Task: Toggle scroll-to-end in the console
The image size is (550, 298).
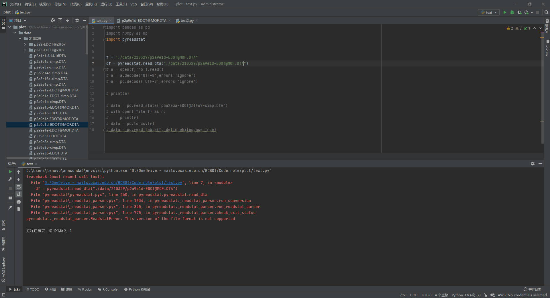Action: click(x=19, y=194)
